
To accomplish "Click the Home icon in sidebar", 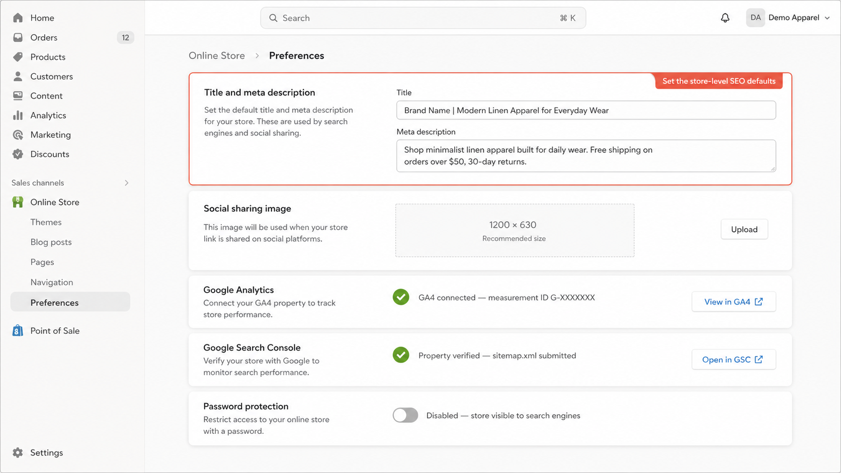I will tap(18, 18).
